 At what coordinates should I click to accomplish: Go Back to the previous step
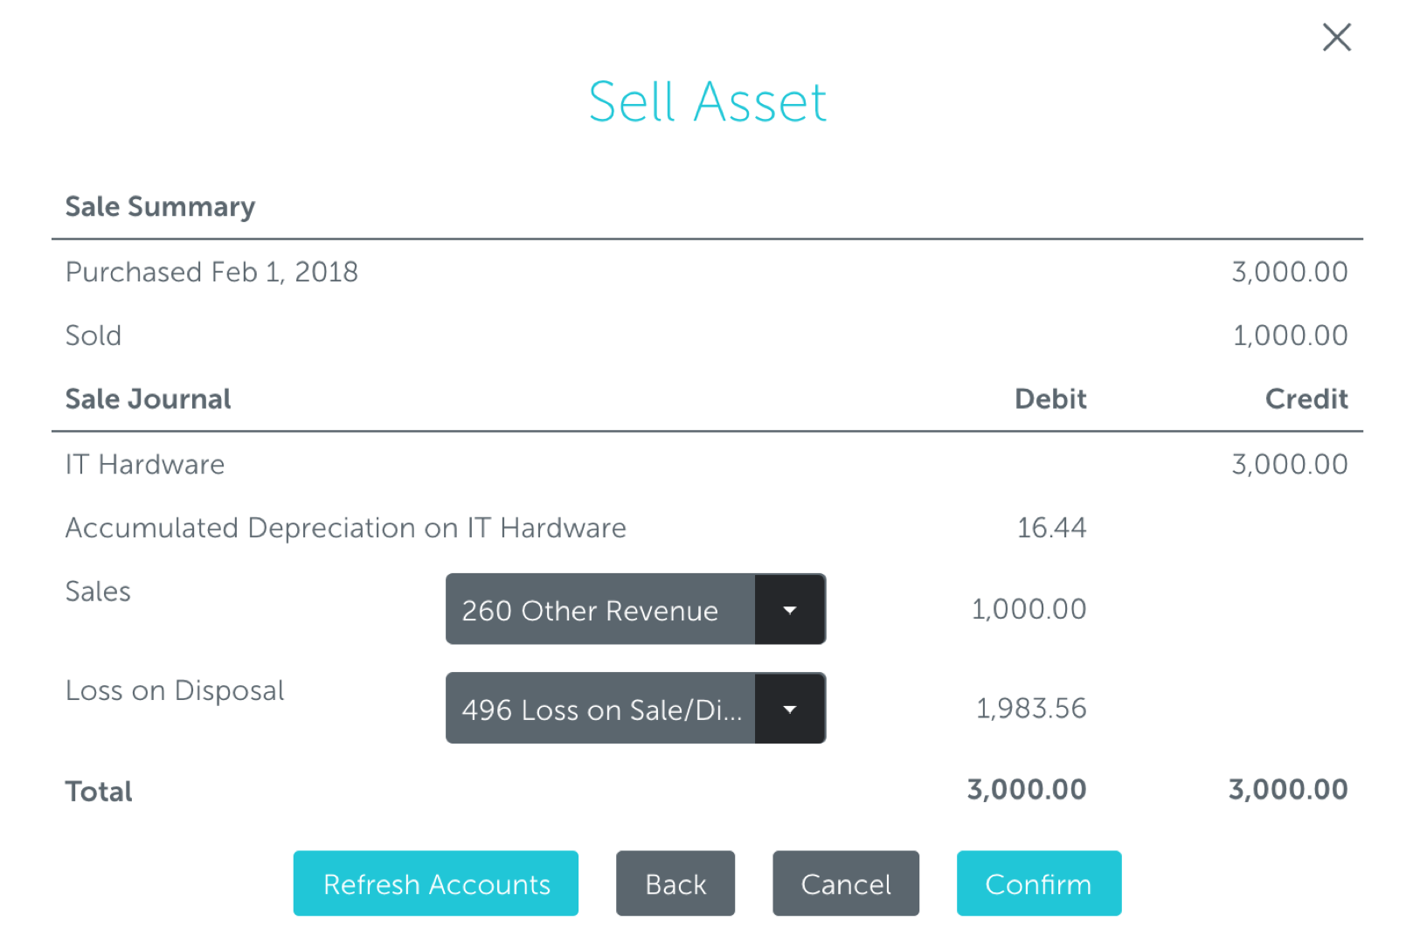tap(675, 883)
